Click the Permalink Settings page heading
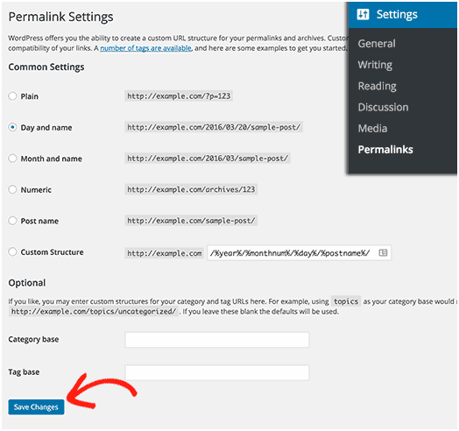Screen dimensions: 459x431 tap(61, 17)
